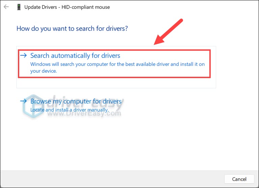259x188 pixels.
Task: Click the Cancel button
Action: [239, 179]
